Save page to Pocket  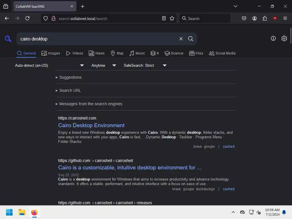pyautogui.click(x=244, y=18)
